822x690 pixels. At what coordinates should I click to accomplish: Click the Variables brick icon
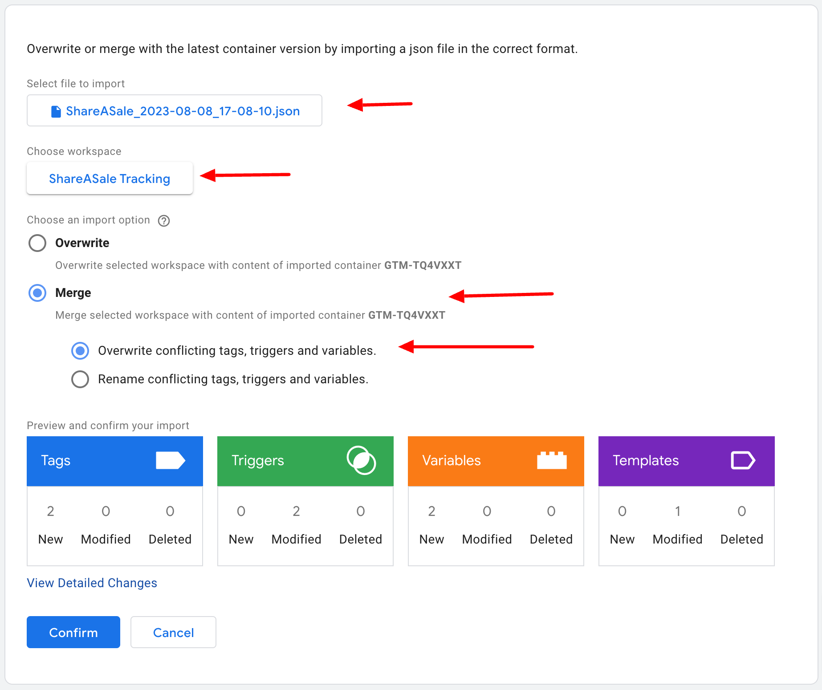tap(552, 460)
